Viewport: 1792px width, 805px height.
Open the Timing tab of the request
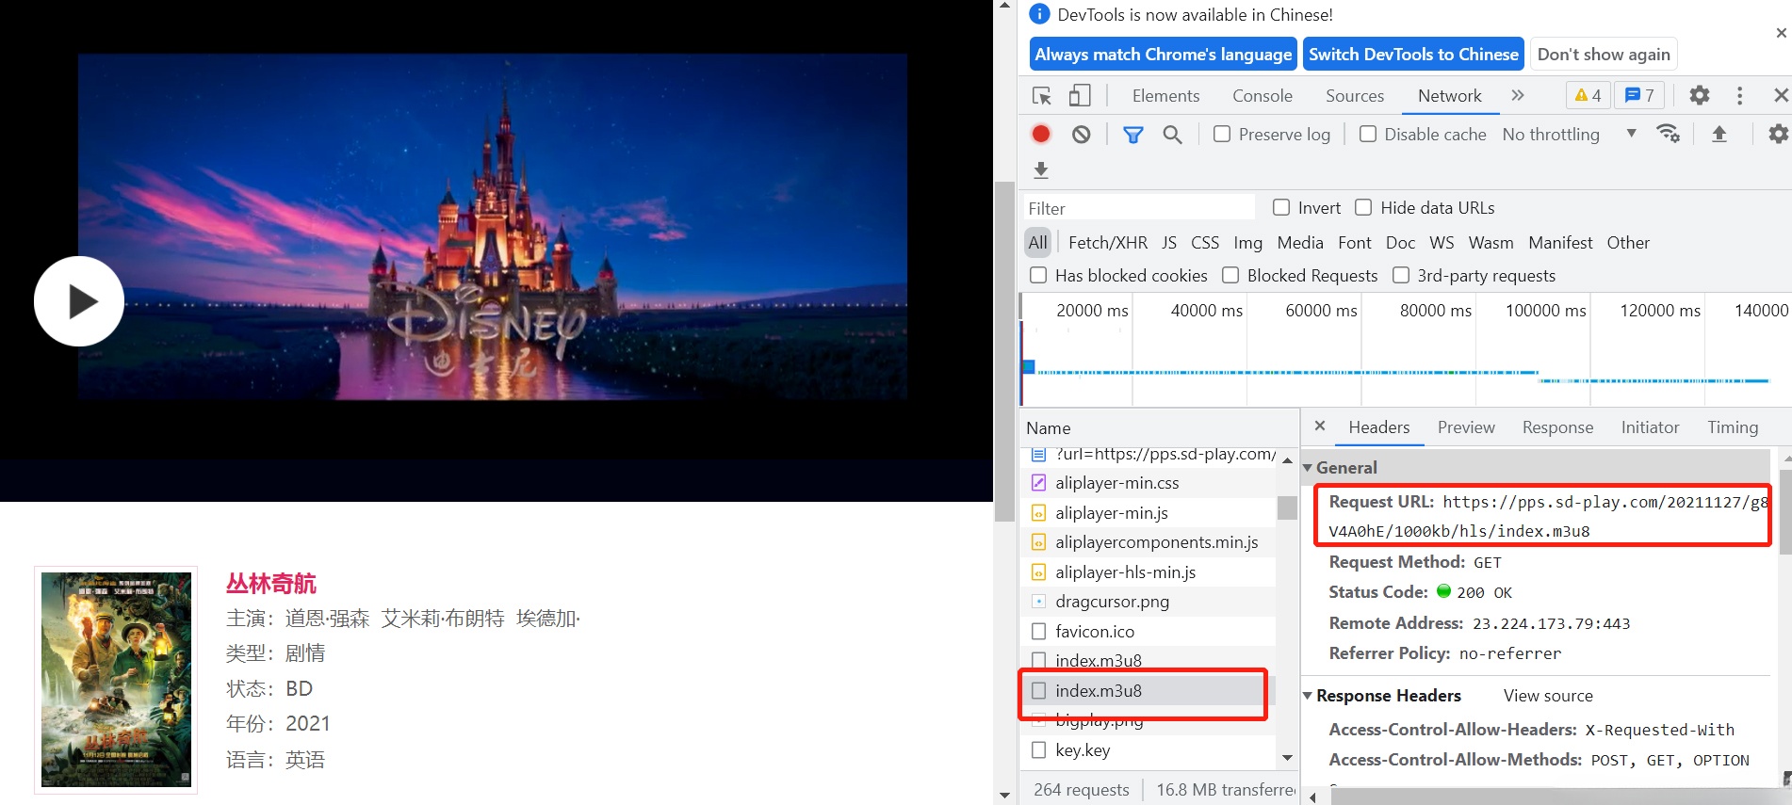pyautogui.click(x=1733, y=427)
